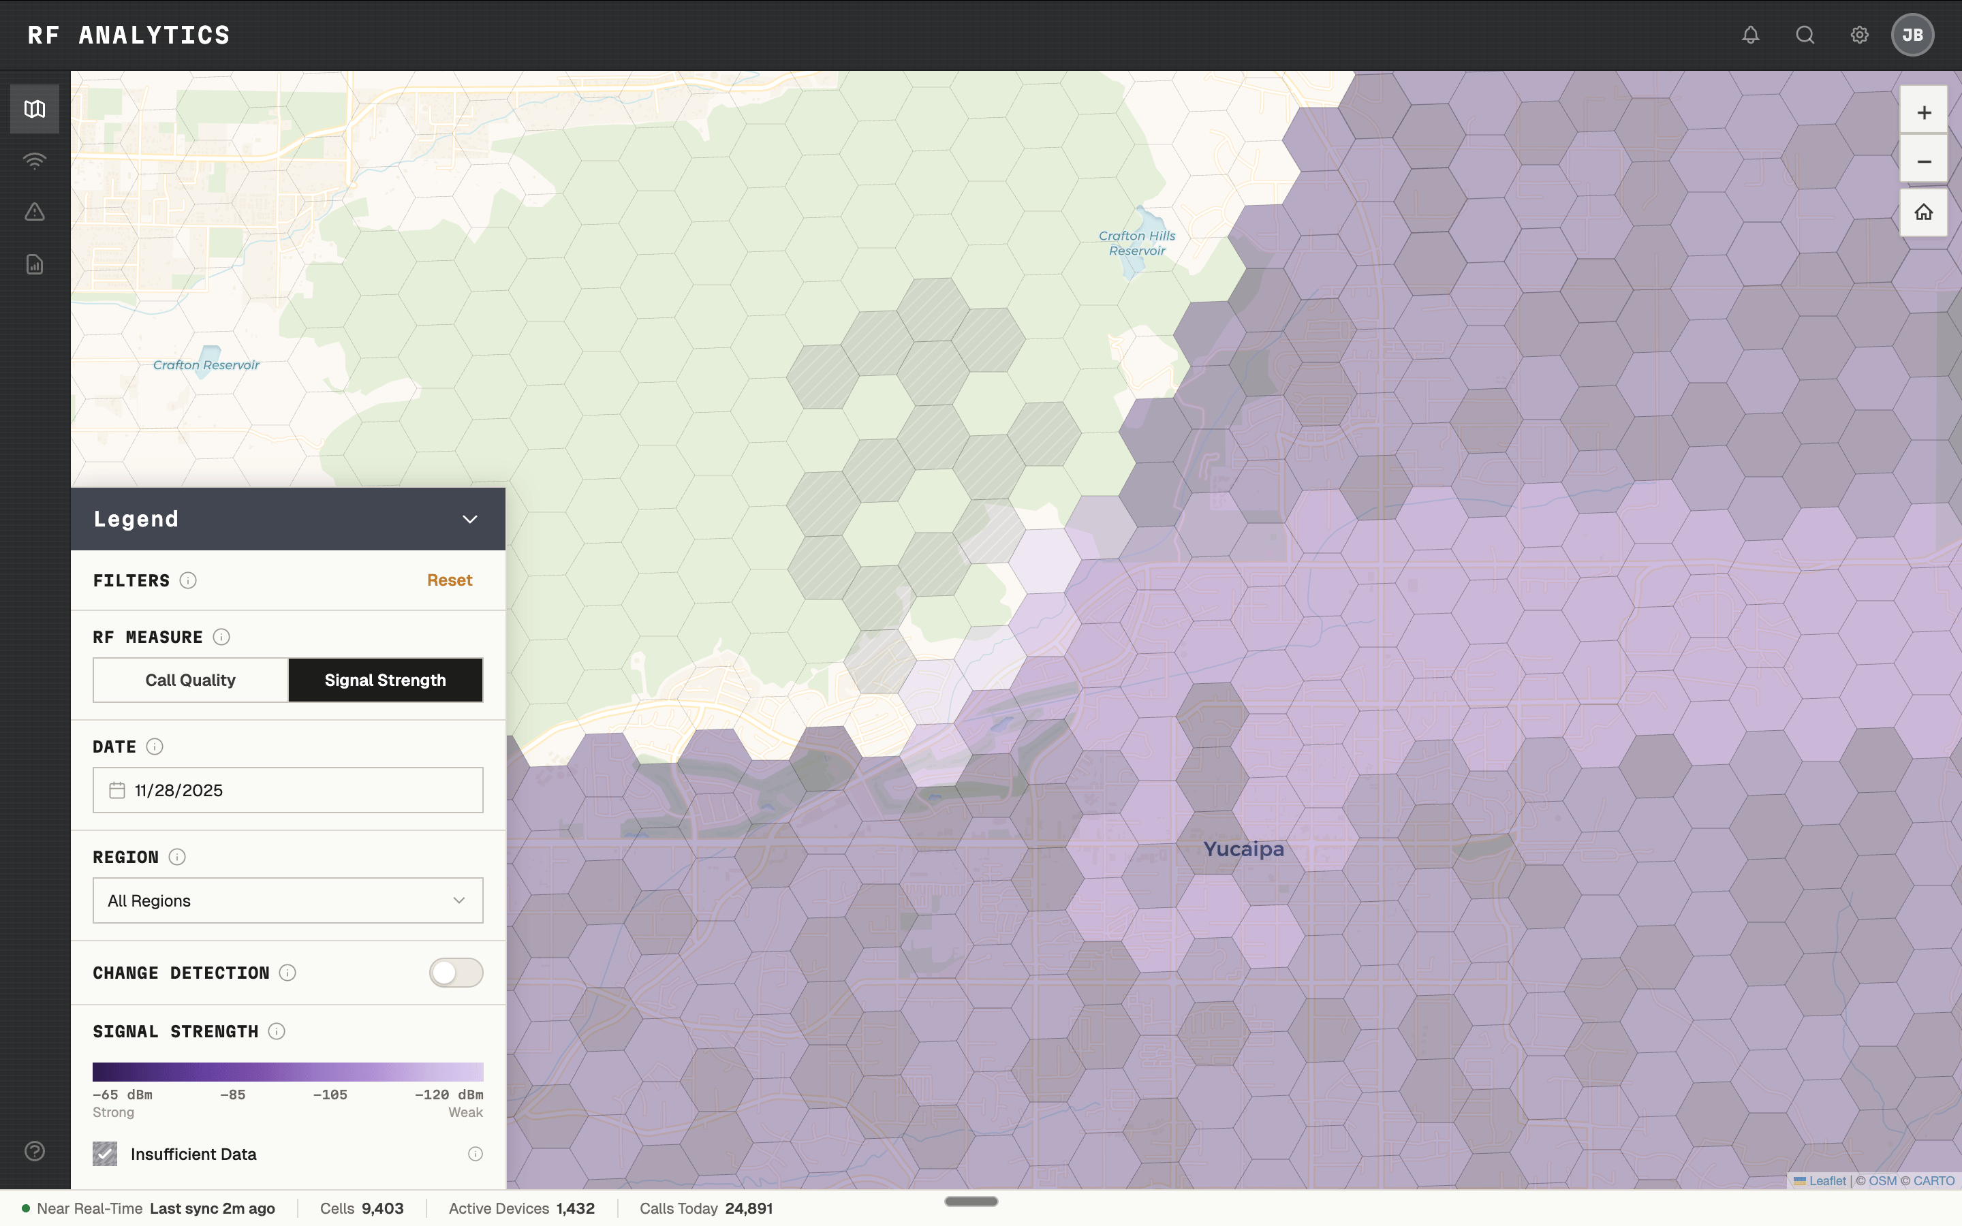Click the signal strength gradient bar

click(287, 1071)
